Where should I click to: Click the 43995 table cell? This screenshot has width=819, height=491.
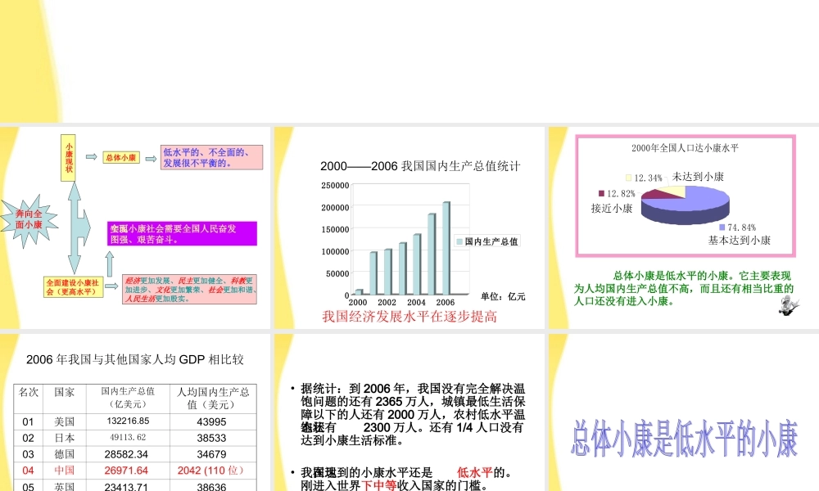[211, 421]
